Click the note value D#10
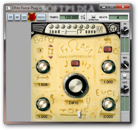 click(74, 103)
